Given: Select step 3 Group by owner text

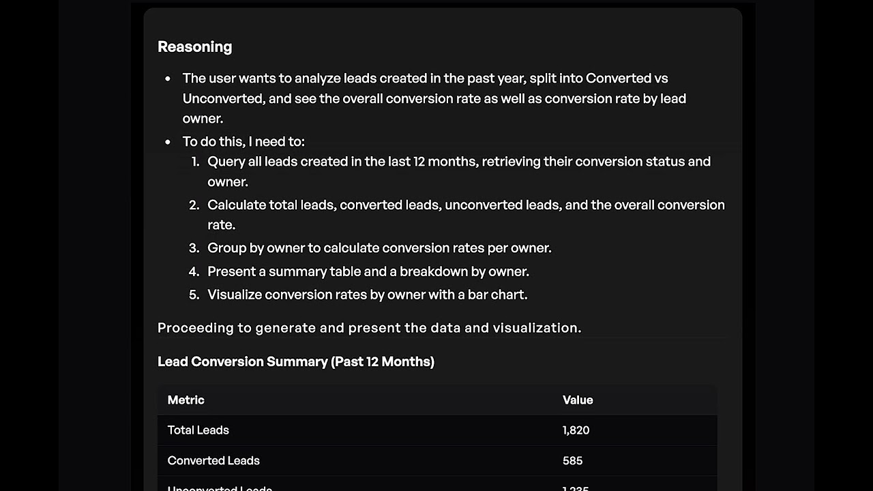Looking at the screenshot, I should click(x=379, y=248).
